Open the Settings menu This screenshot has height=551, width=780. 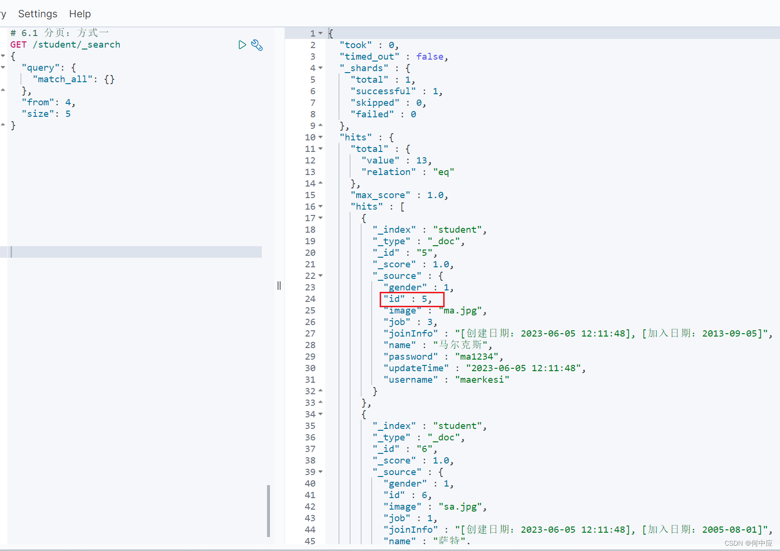(x=38, y=14)
